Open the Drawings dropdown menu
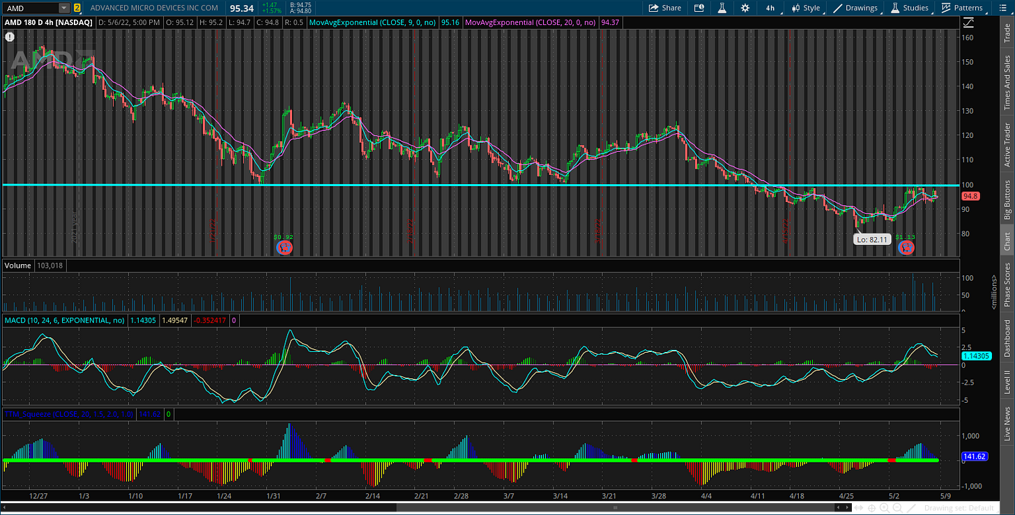The width and height of the screenshot is (1015, 515). click(857, 8)
